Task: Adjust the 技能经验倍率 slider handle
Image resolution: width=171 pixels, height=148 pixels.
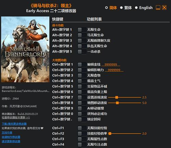Action: click(x=110, y=134)
